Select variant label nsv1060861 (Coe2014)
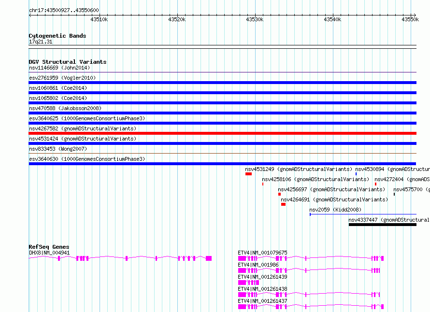The height and width of the screenshot is (312, 430). click(x=58, y=88)
